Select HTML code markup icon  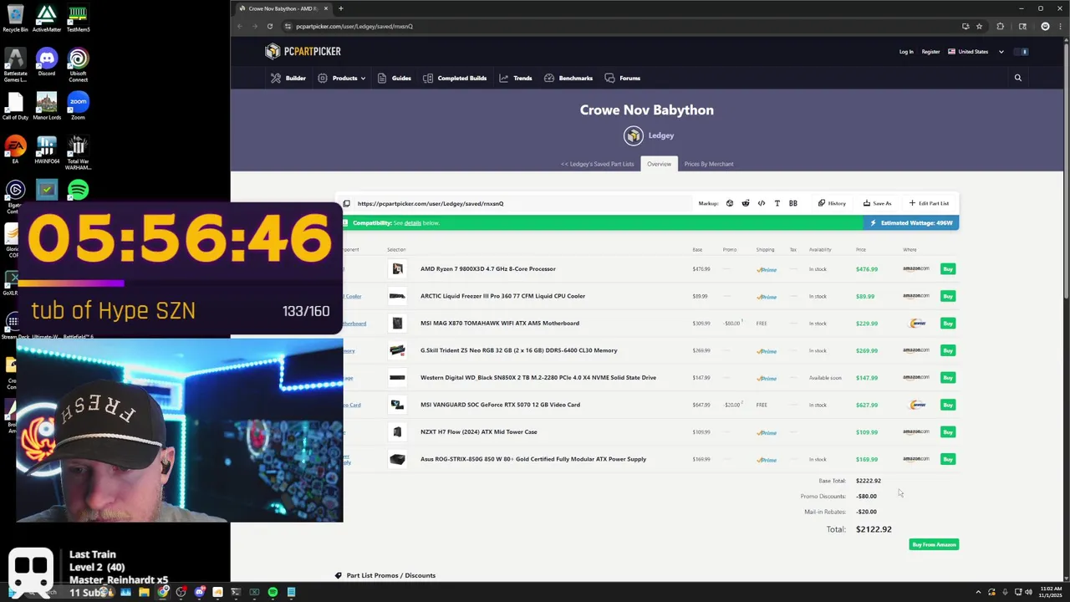762,203
